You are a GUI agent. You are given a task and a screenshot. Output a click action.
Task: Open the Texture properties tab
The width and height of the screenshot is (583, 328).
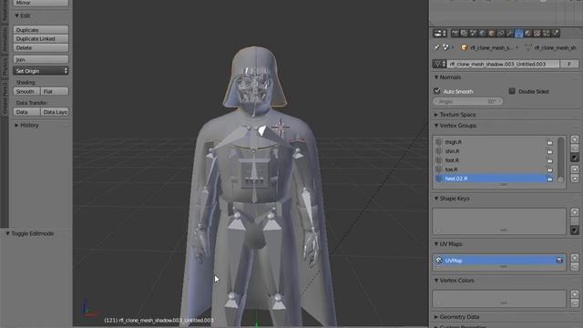[537, 34]
